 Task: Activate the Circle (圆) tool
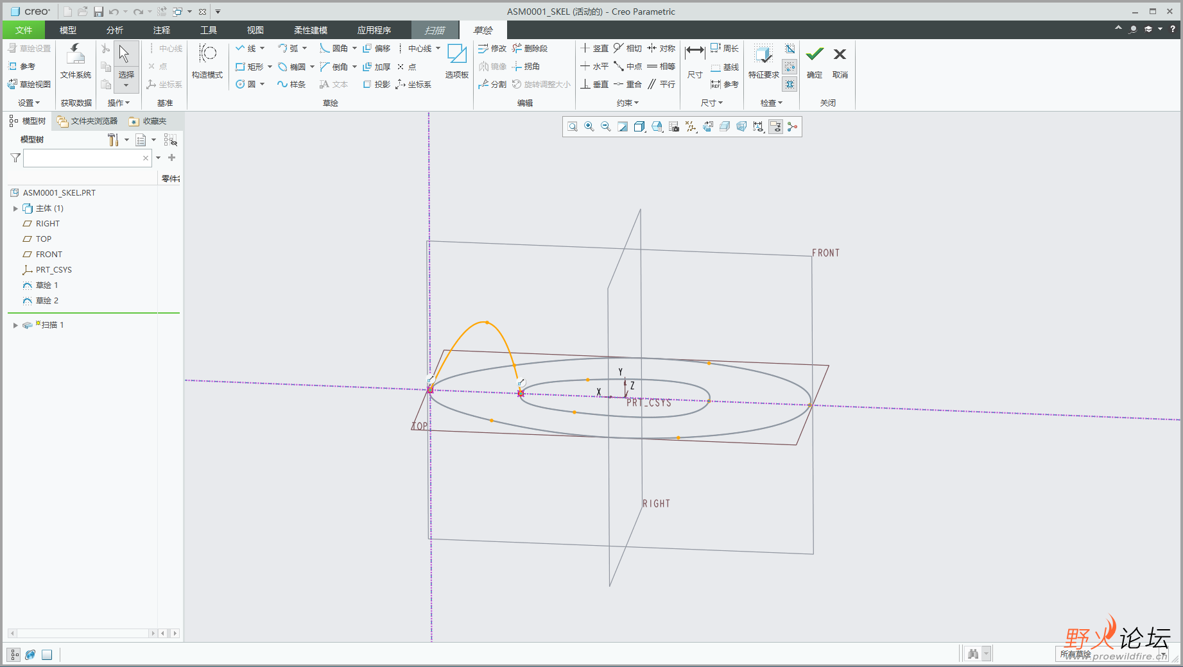245,84
